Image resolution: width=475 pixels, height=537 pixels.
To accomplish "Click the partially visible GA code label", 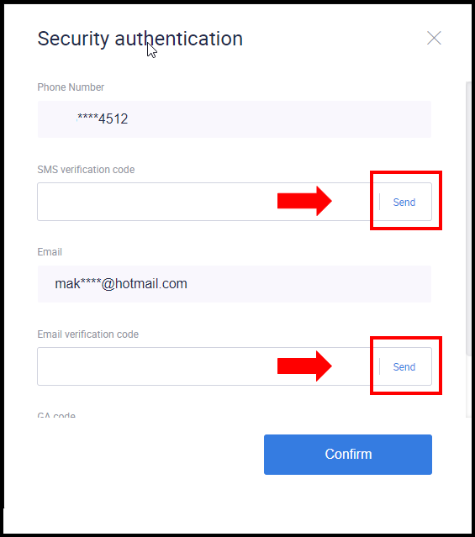I will (x=56, y=415).
